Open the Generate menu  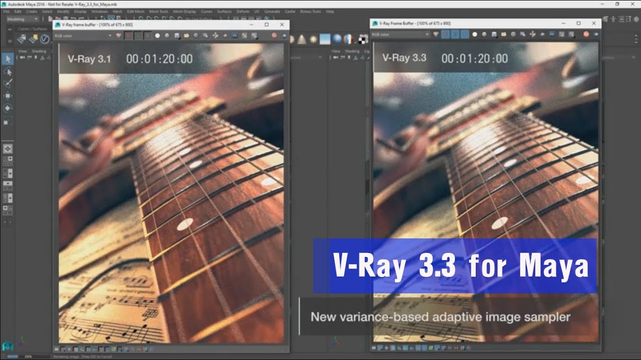coord(272,11)
